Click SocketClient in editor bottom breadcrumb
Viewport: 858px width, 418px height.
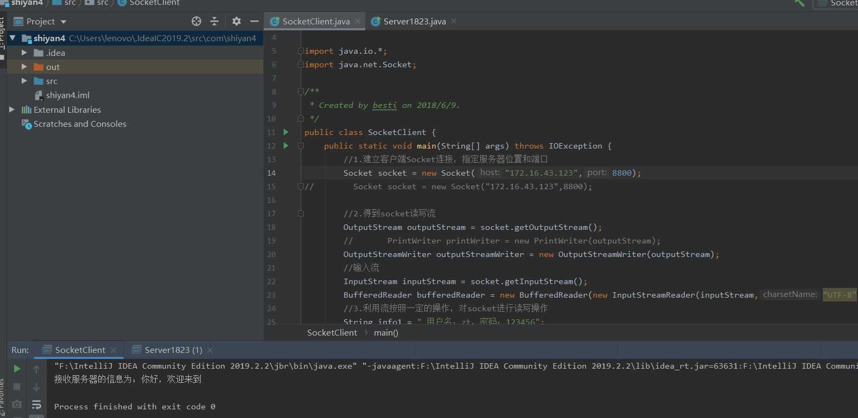[332, 333]
